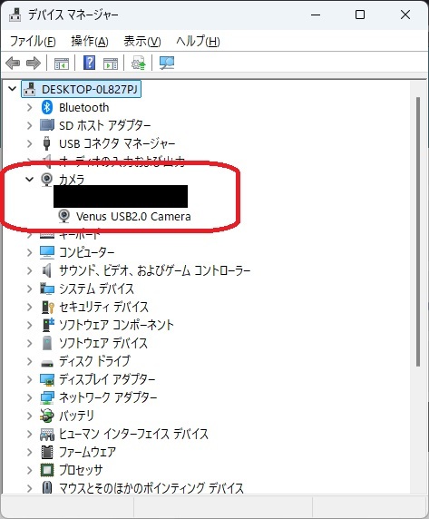Click the ヒューマン インターフェイス デバイス icon
The height and width of the screenshot is (519, 429).
point(47,434)
